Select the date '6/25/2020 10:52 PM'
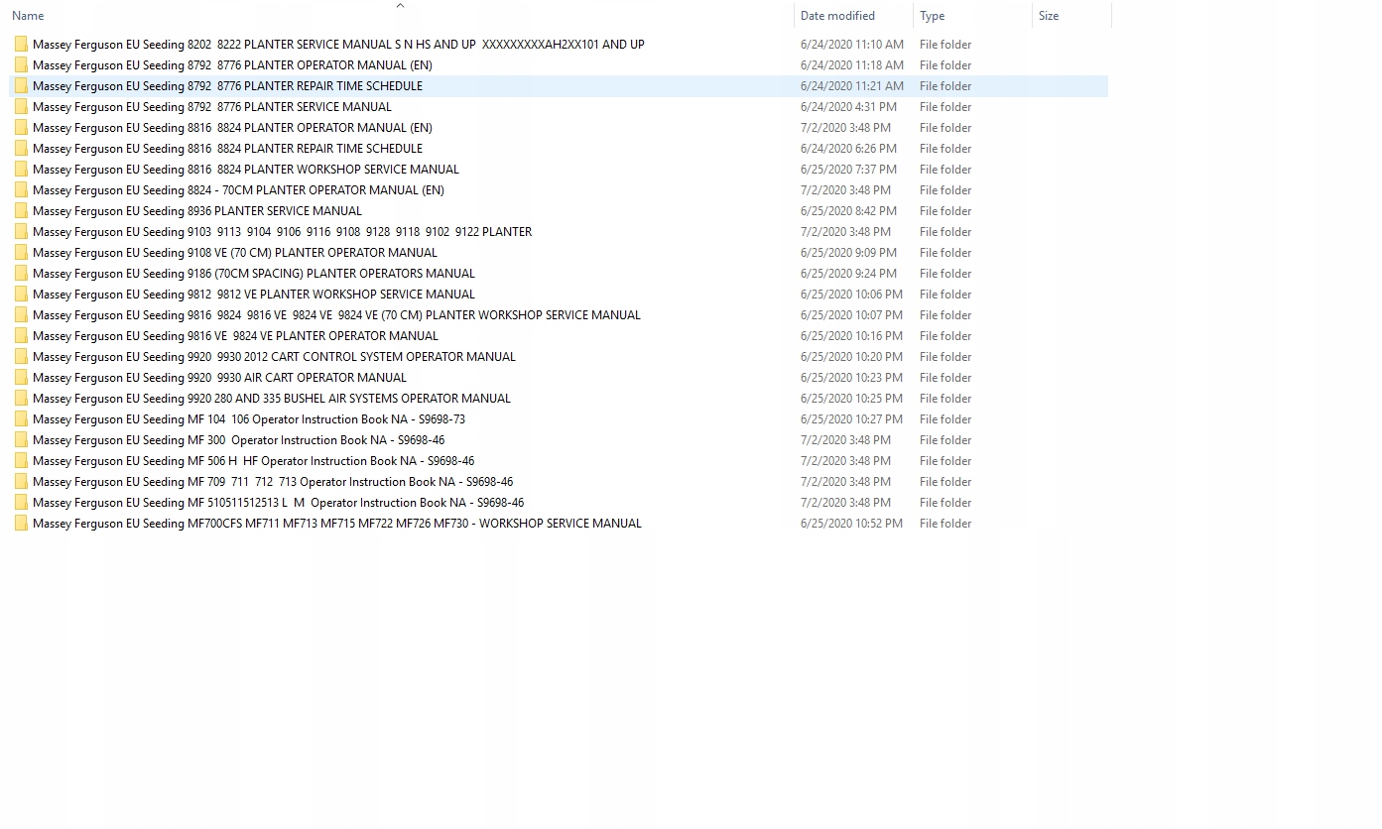Screen dimensions: 1382x829 (852, 524)
